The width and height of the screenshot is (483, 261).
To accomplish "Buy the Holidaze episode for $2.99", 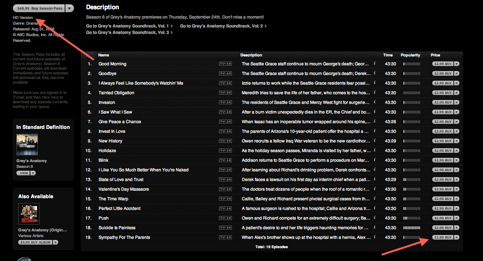I will tap(443, 151).
